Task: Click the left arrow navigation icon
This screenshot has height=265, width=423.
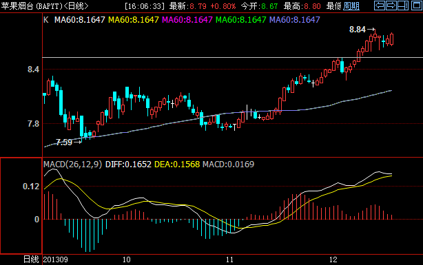Action: (380, 6)
